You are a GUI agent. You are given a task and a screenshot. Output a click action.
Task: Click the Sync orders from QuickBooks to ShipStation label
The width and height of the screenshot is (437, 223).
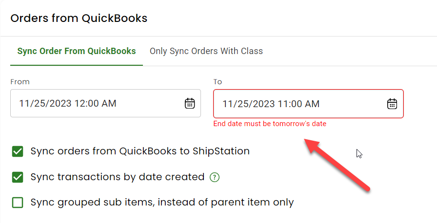[140, 151]
